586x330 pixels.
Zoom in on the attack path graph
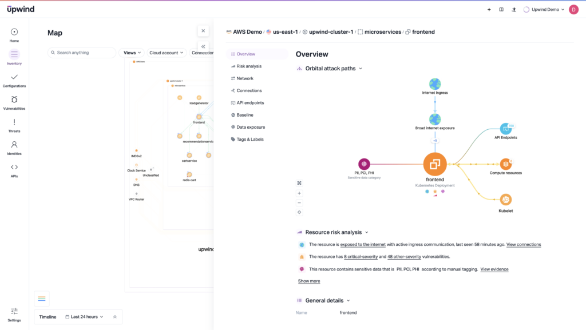[x=299, y=193]
